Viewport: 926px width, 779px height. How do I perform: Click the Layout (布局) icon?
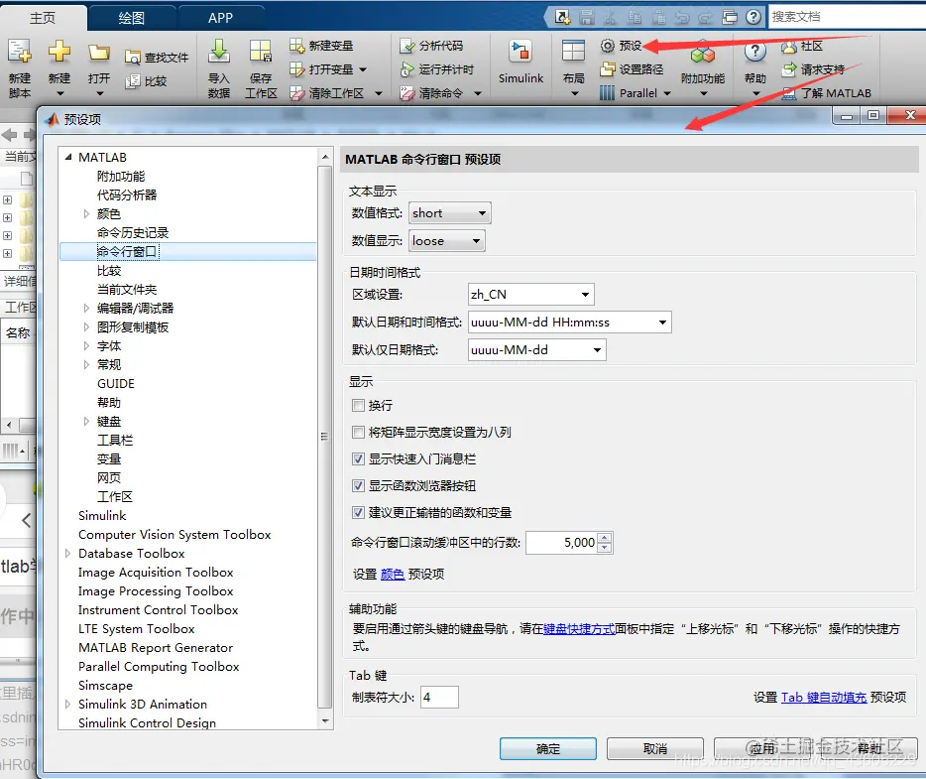pyautogui.click(x=573, y=52)
